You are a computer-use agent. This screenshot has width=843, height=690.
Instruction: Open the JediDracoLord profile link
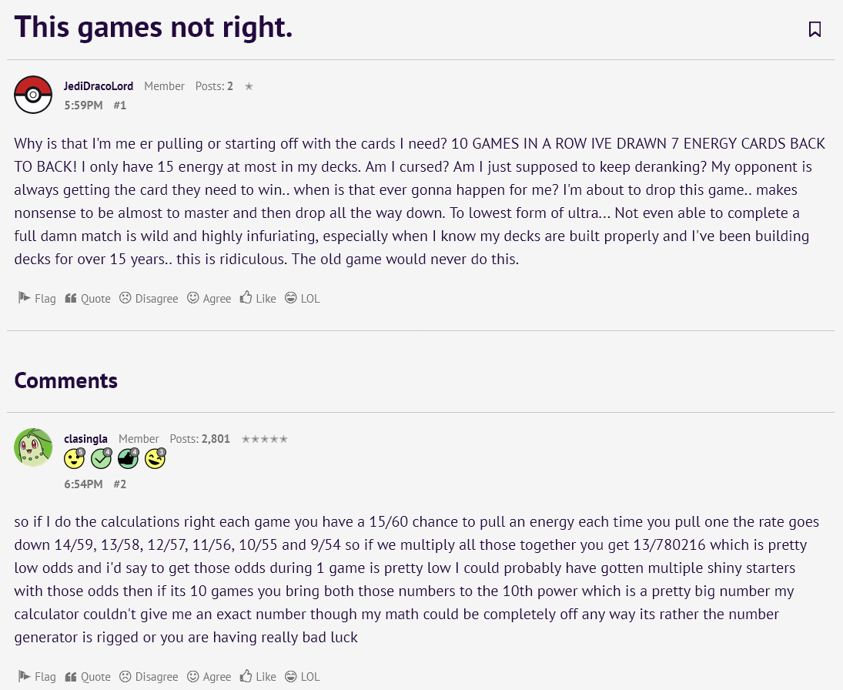coord(99,86)
